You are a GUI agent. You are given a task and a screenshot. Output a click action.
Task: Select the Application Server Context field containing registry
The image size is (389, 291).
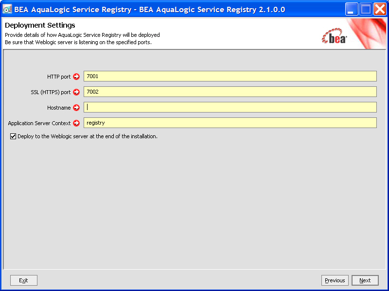tap(230, 123)
